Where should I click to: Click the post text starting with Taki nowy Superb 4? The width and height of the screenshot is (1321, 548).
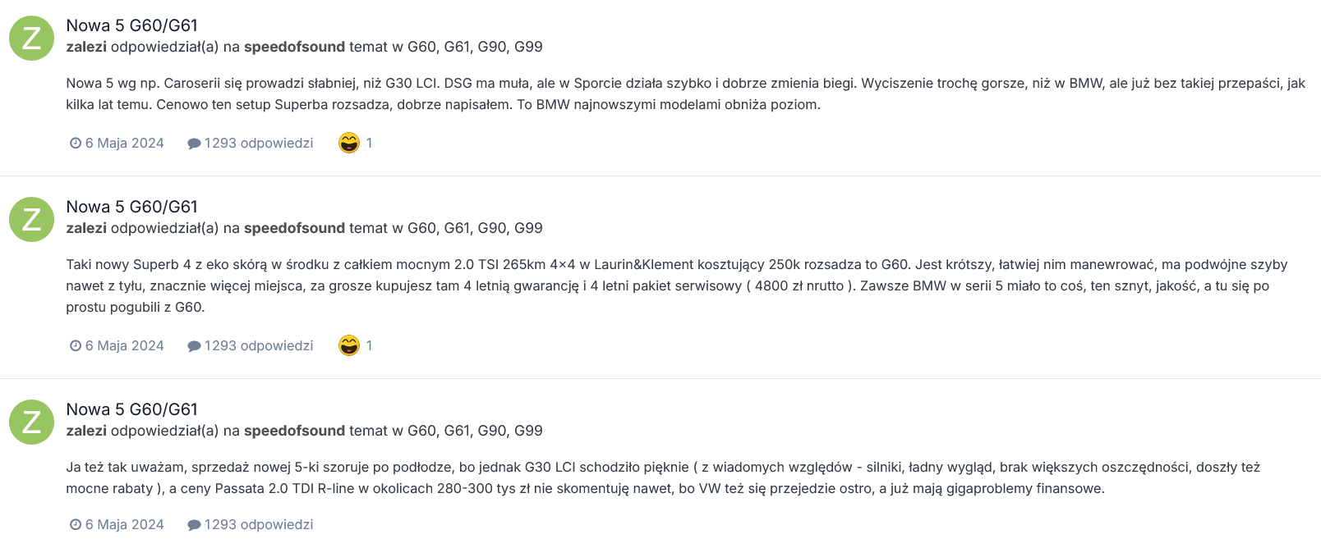(x=677, y=285)
